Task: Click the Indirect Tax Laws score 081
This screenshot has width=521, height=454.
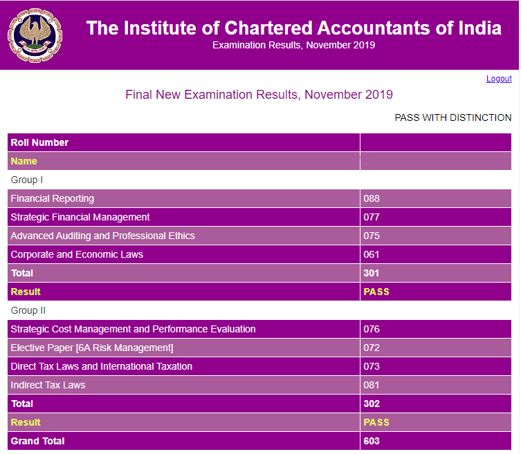Action: click(x=372, y=385)
